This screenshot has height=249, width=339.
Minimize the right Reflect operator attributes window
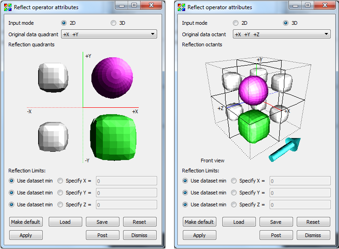[x=295, y=5]
